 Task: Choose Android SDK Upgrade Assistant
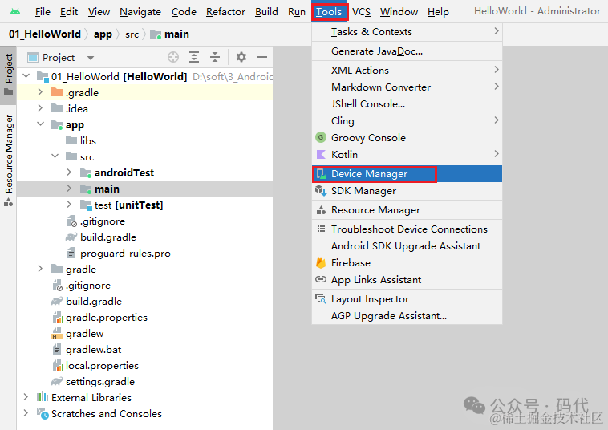407,245
